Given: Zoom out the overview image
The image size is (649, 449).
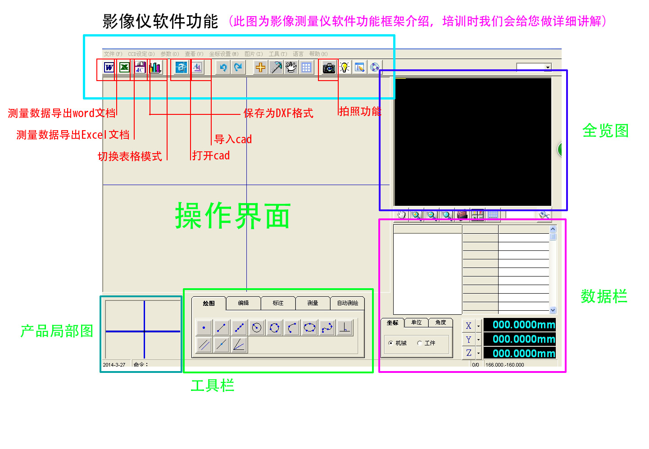Looking at the screenshot, I should (431, 215).
